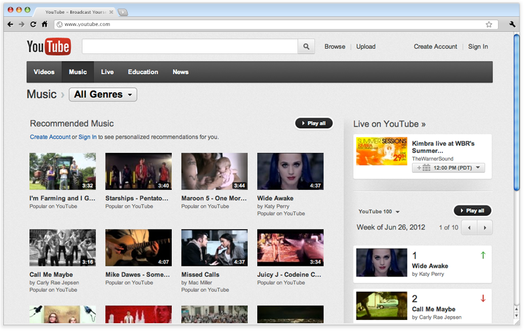This screenshot has height=331, width=524.
Task: Go to previous YouTube 100 page
Action: click(x=469, y=228)
